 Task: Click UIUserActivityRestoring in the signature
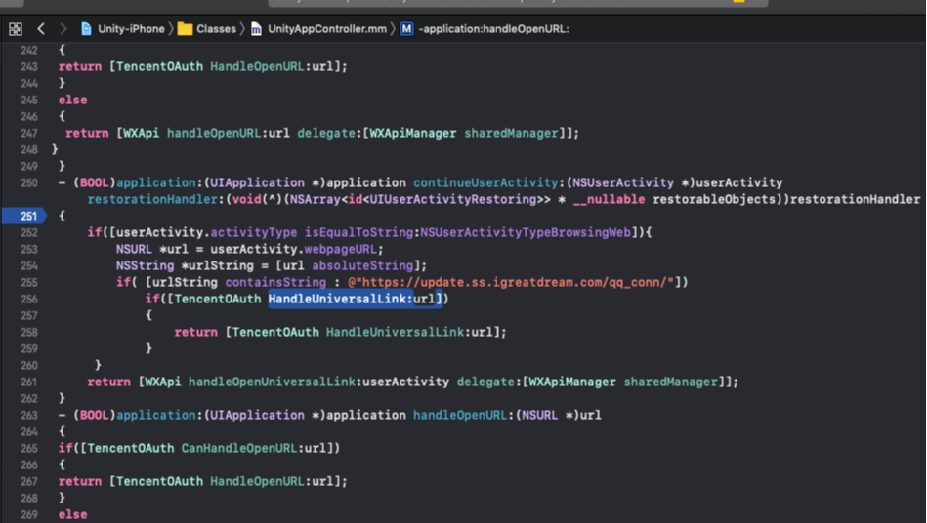(453, 199)
